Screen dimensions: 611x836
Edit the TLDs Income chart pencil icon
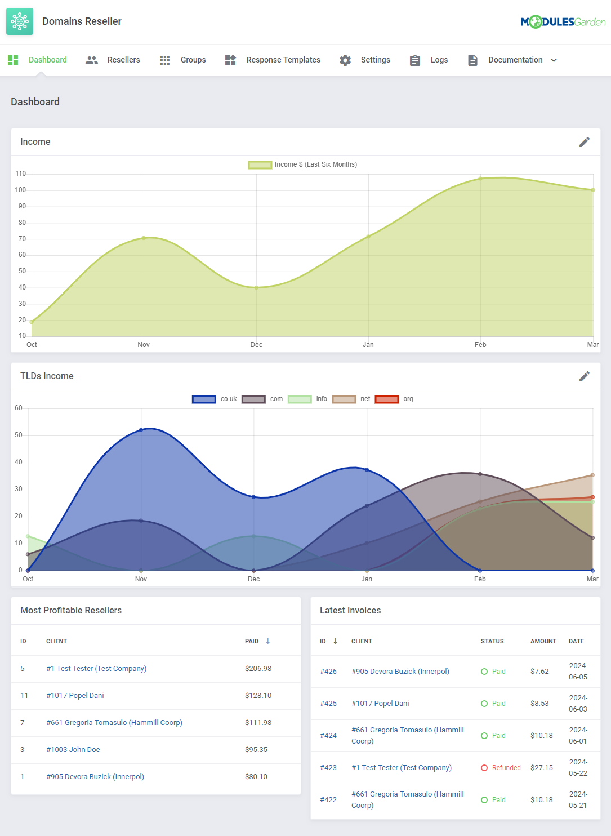click(x=585, y=376)
